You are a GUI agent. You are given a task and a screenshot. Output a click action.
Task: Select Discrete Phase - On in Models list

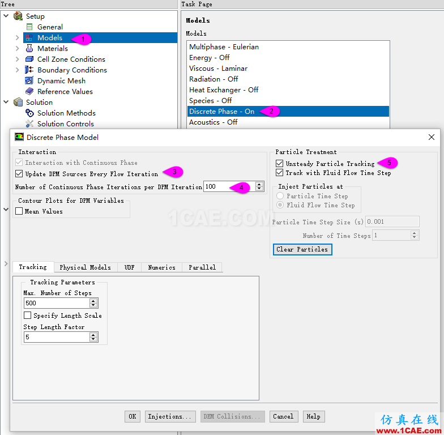[288, 111]
